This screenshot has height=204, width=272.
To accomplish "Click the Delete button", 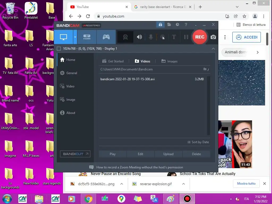I will 196,154.
